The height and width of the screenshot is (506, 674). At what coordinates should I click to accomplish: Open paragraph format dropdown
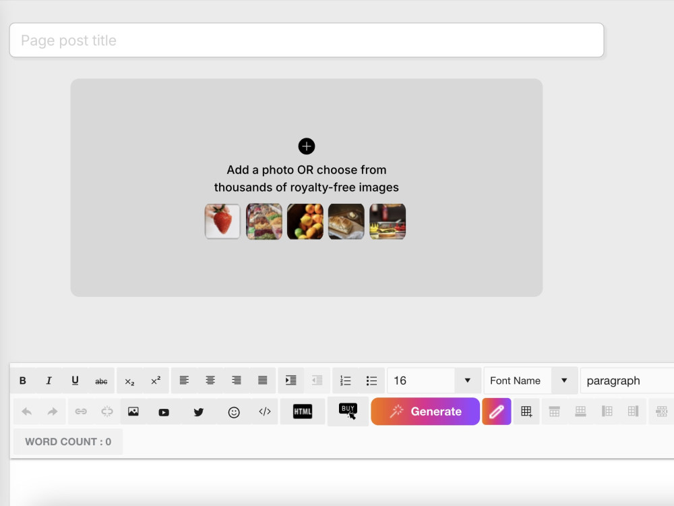coord(627,381)
